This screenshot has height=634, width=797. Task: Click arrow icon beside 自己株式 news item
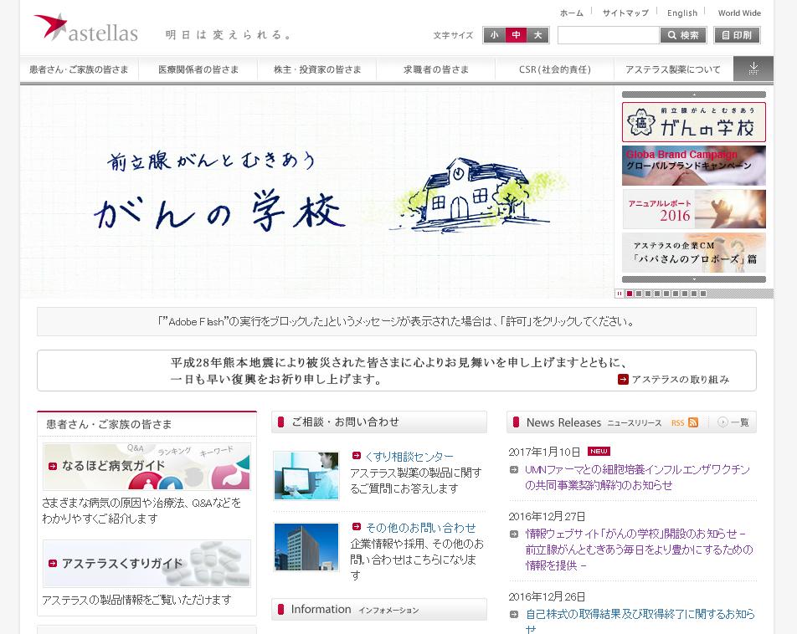[514, 614]
